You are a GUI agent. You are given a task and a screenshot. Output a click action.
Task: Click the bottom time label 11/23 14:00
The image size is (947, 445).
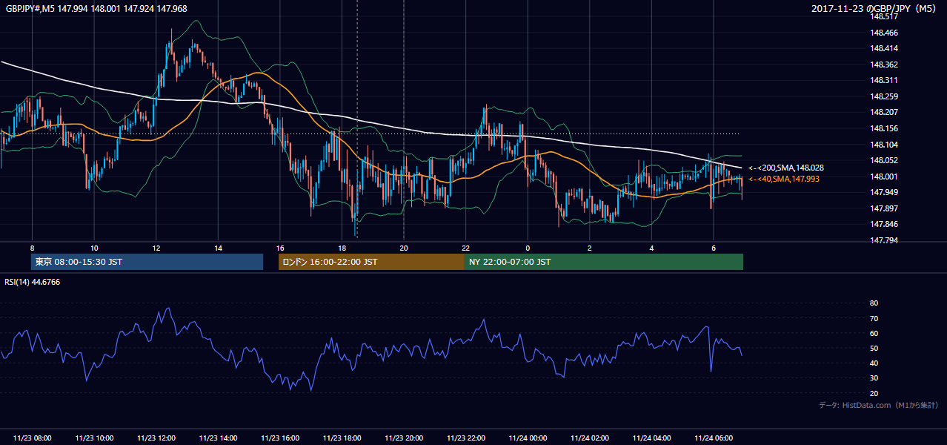pos(218,438)
